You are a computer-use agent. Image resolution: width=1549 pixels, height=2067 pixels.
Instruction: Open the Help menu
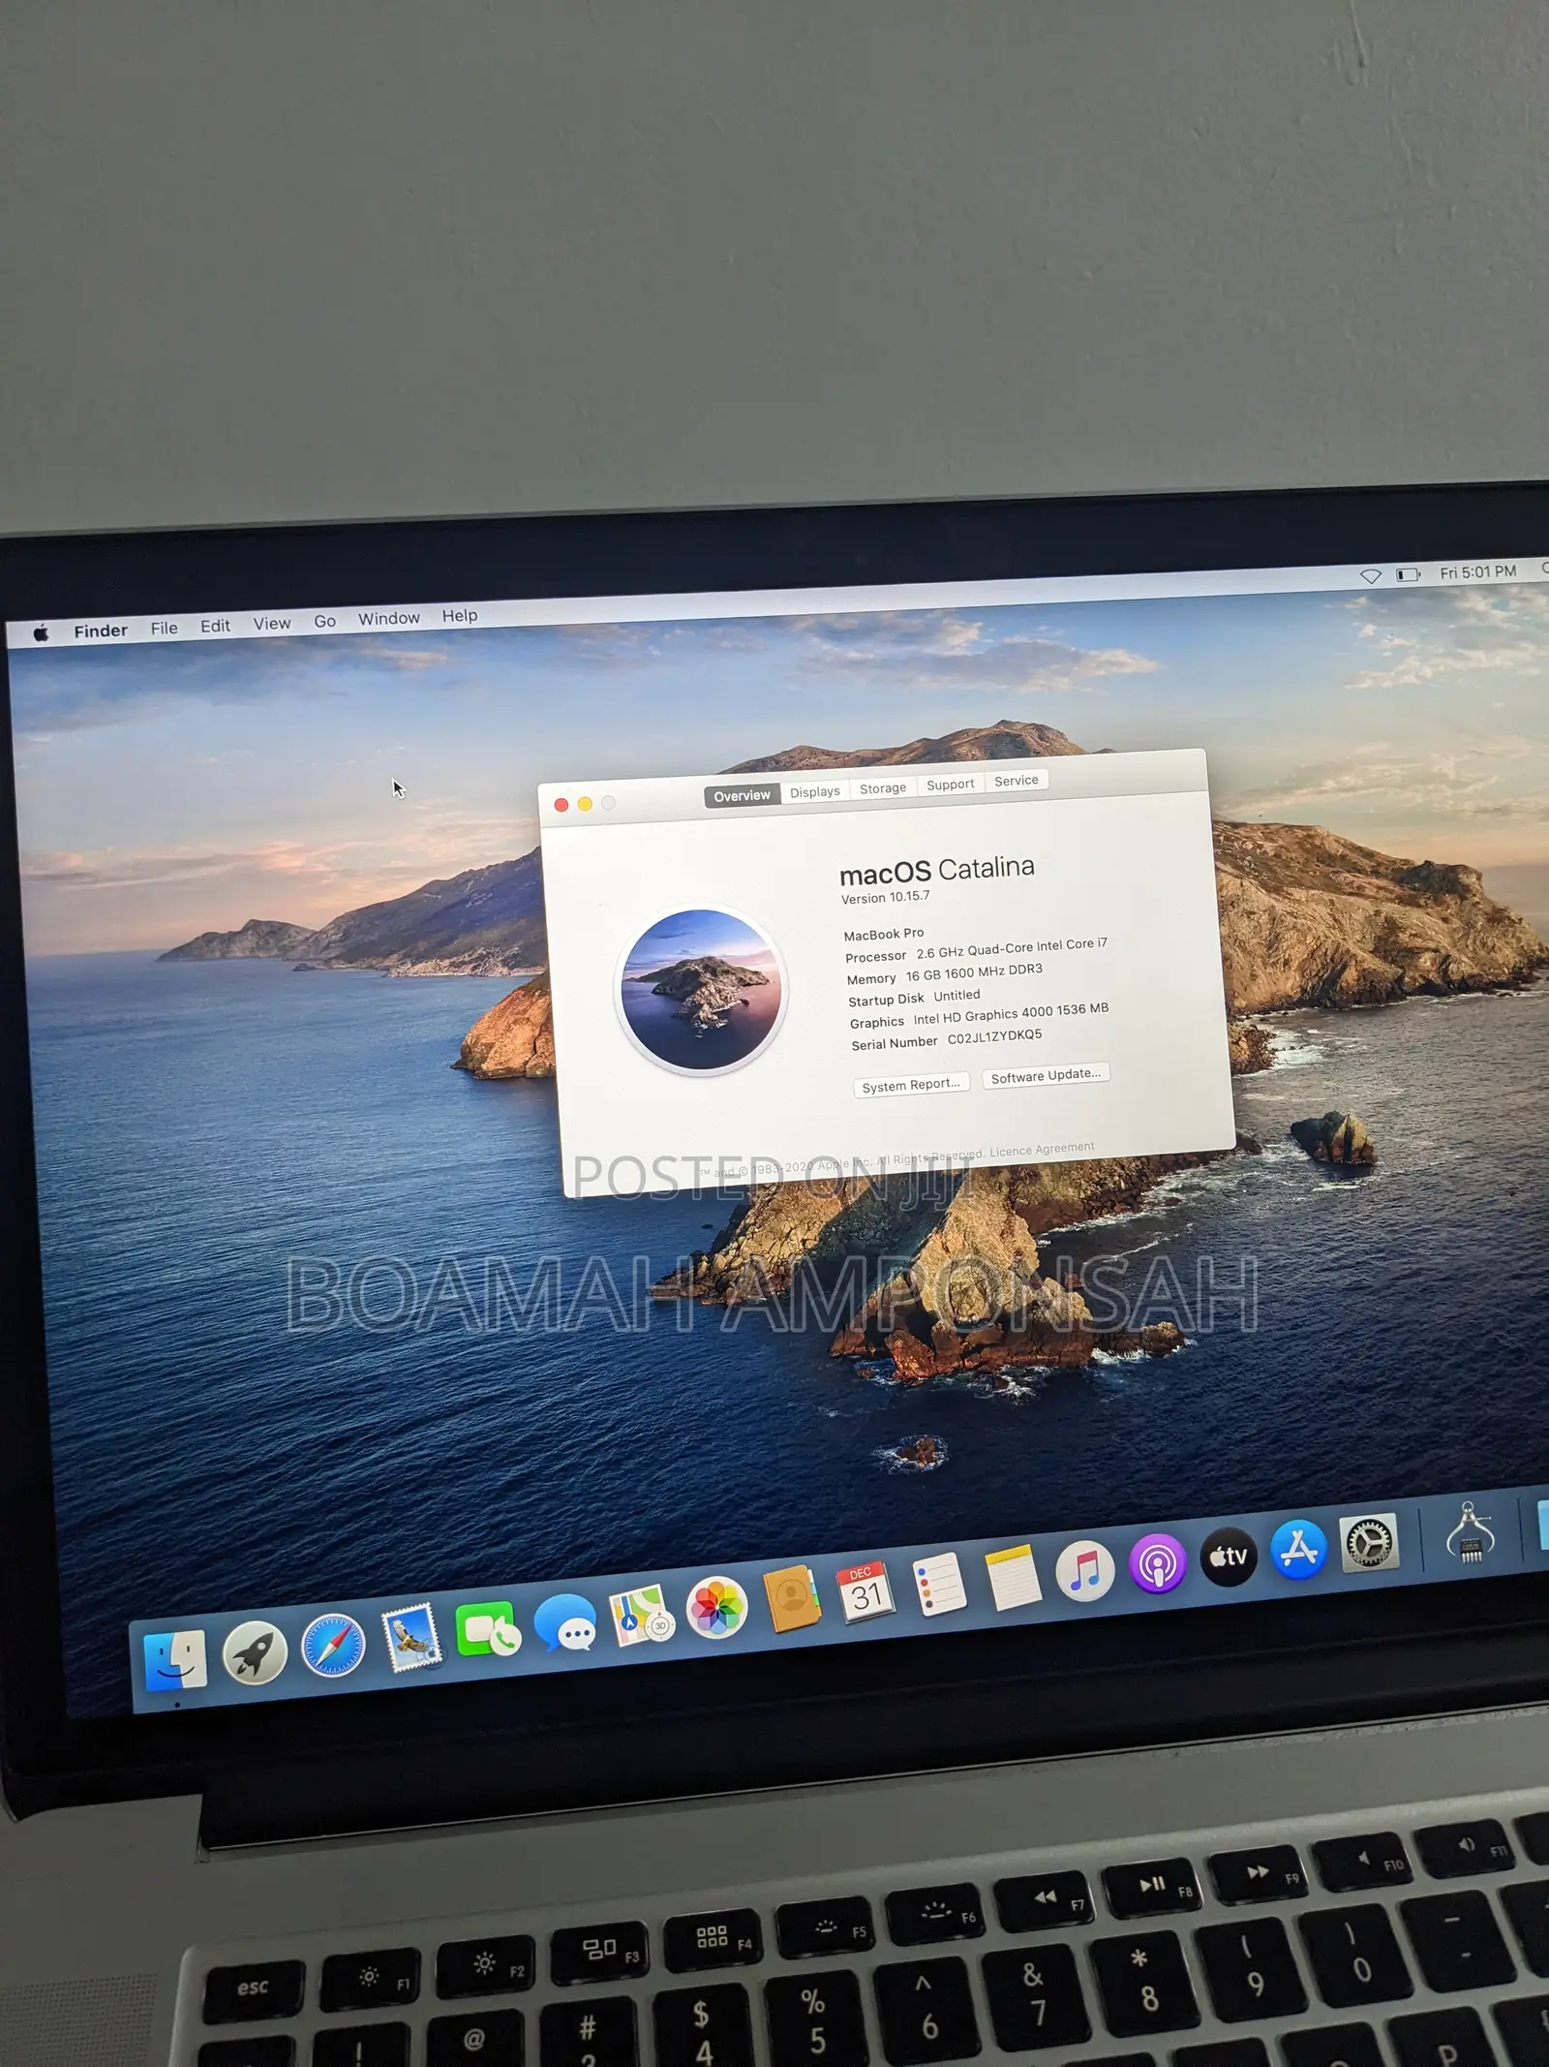[460, 615]
